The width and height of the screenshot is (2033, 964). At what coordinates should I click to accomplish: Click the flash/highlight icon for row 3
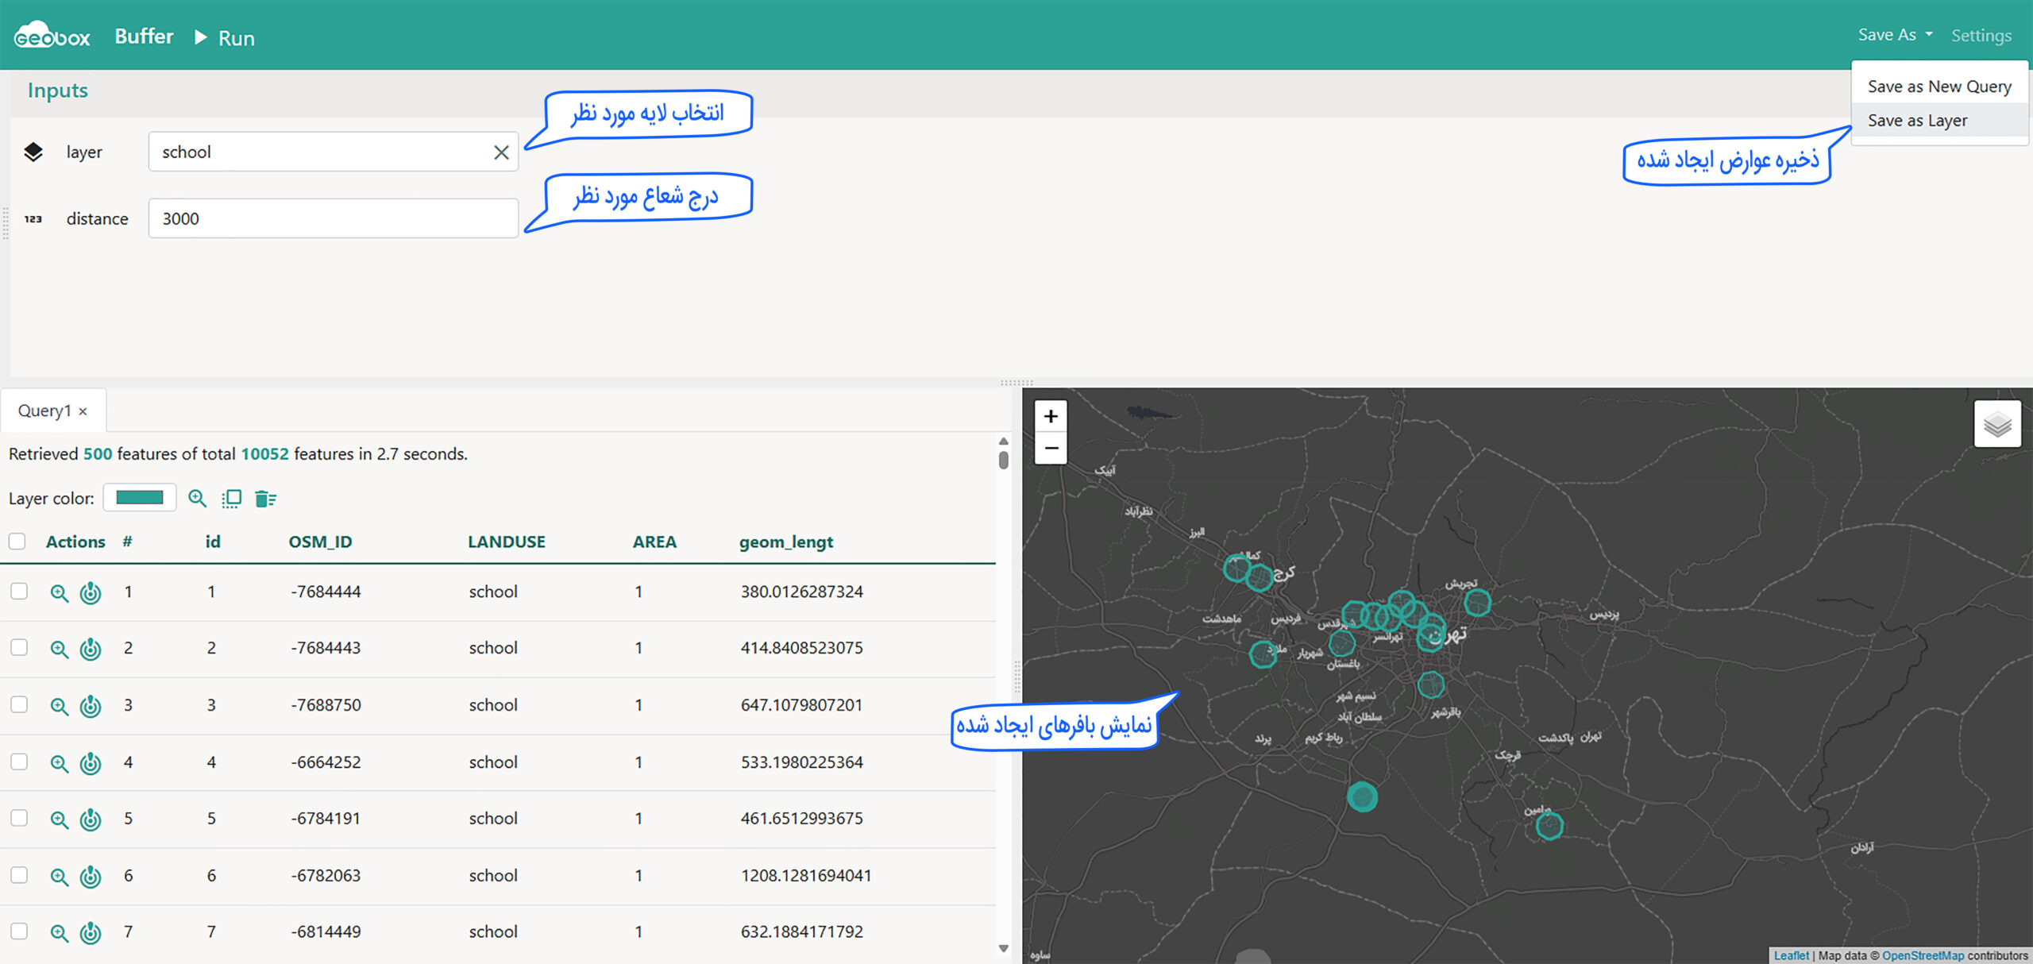point(91,705)
